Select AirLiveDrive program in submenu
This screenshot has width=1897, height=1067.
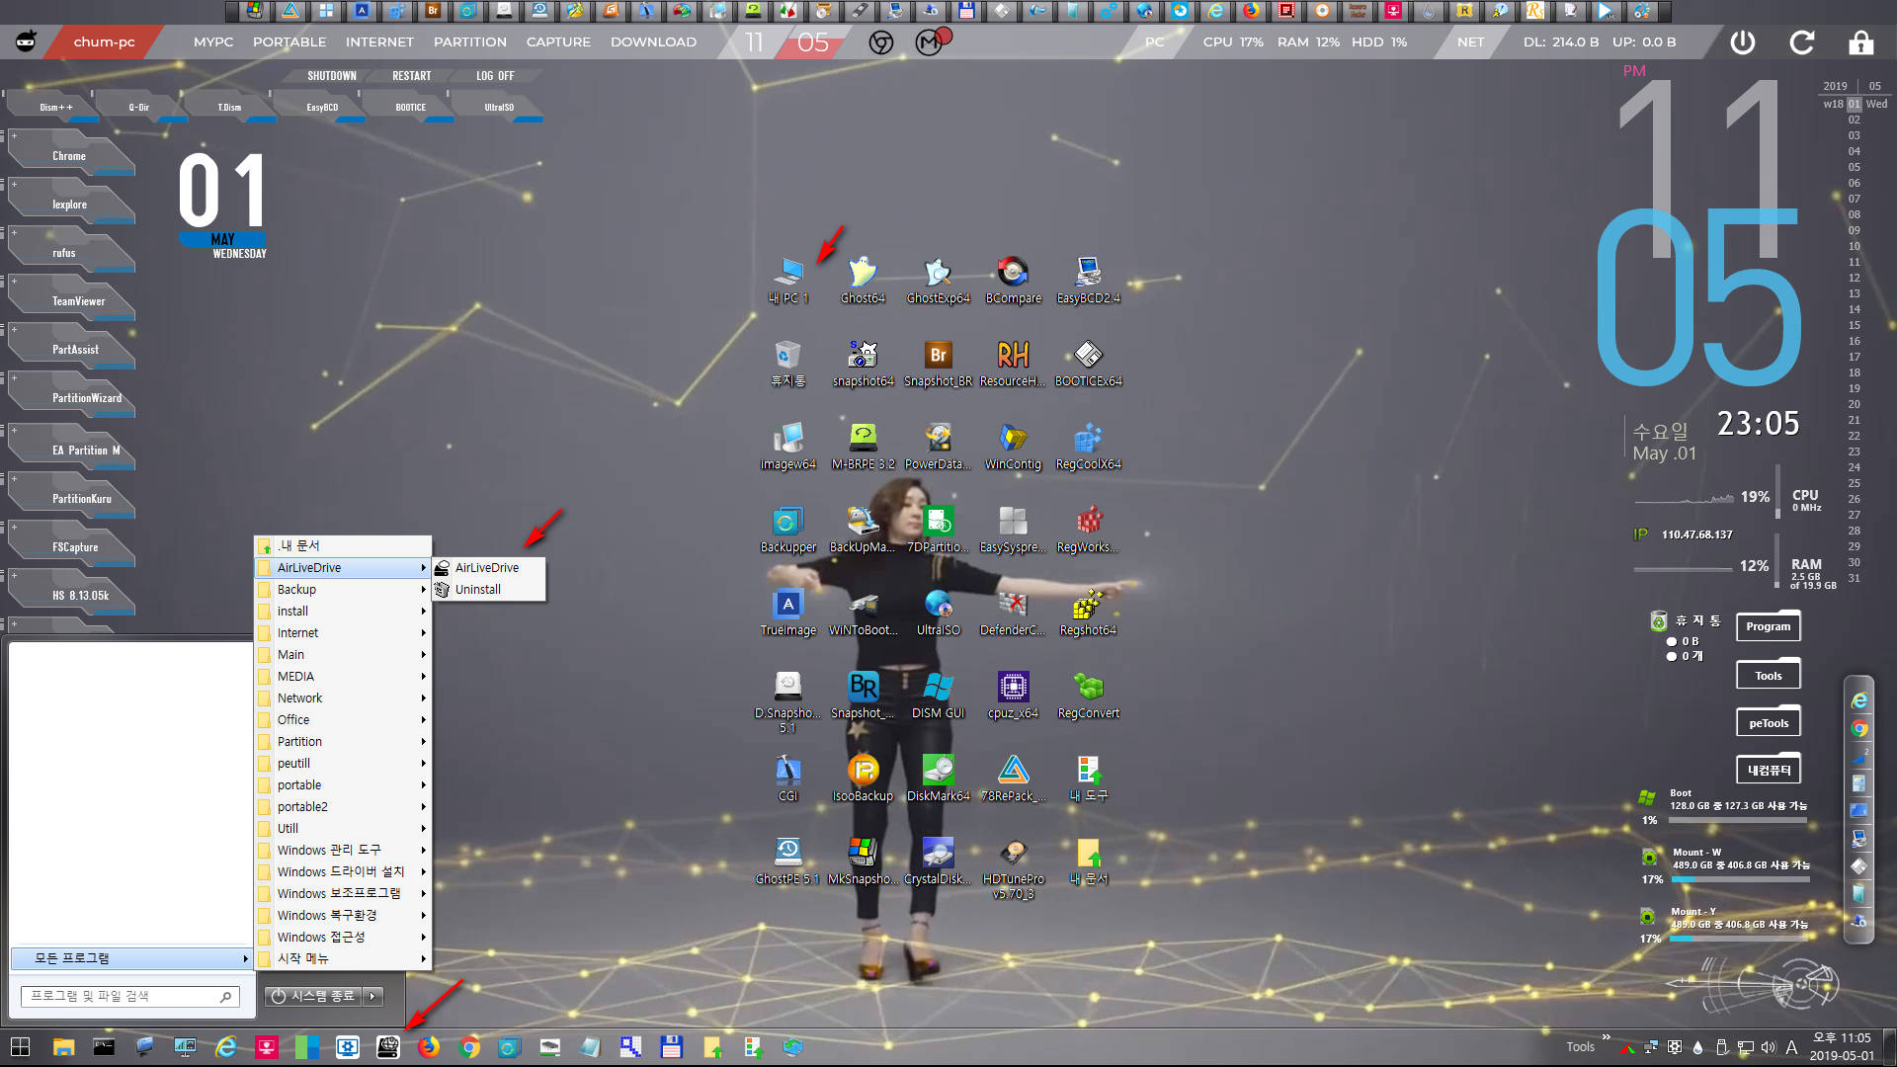[x=488, y=567]
